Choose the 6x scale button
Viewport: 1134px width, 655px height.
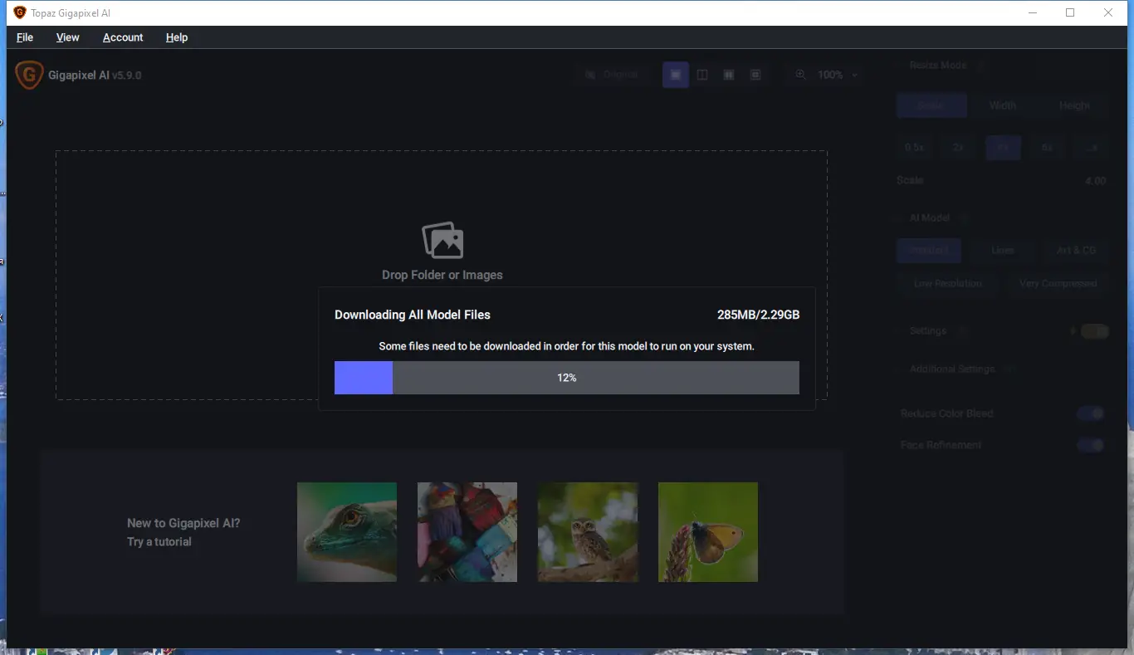tap(1048, 147)
